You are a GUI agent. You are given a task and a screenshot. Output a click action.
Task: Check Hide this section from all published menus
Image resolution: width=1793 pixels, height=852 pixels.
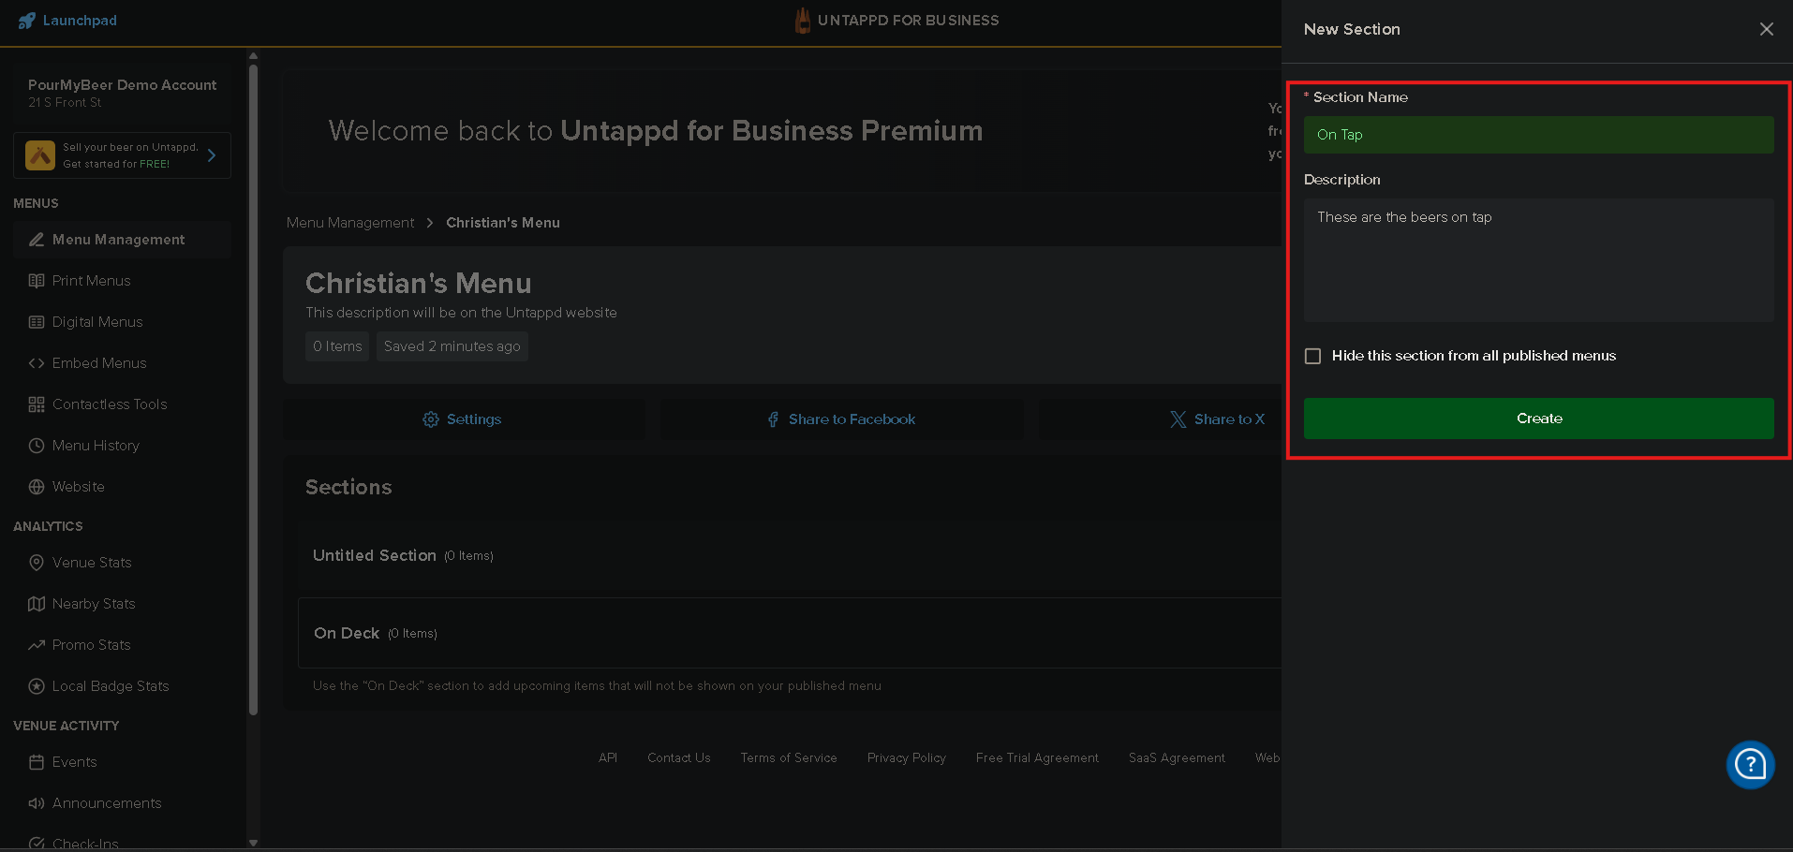(1313, 356)
